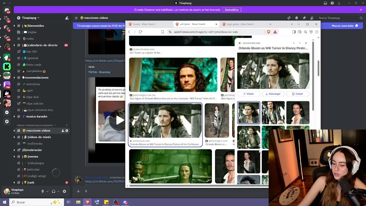Select the screenrant Will Turner image result
The width and height of the screenshot is (366, 206).
tap(165, 124)
